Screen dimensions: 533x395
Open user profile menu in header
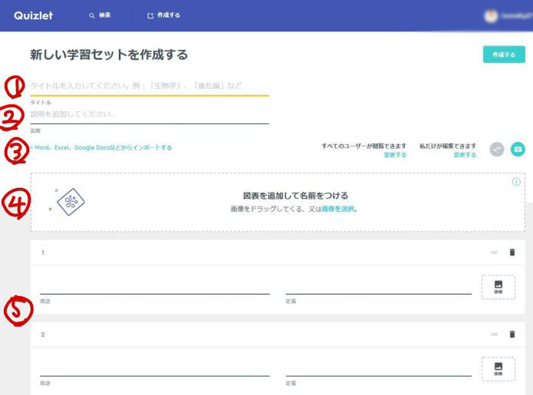tap(506, 15)
